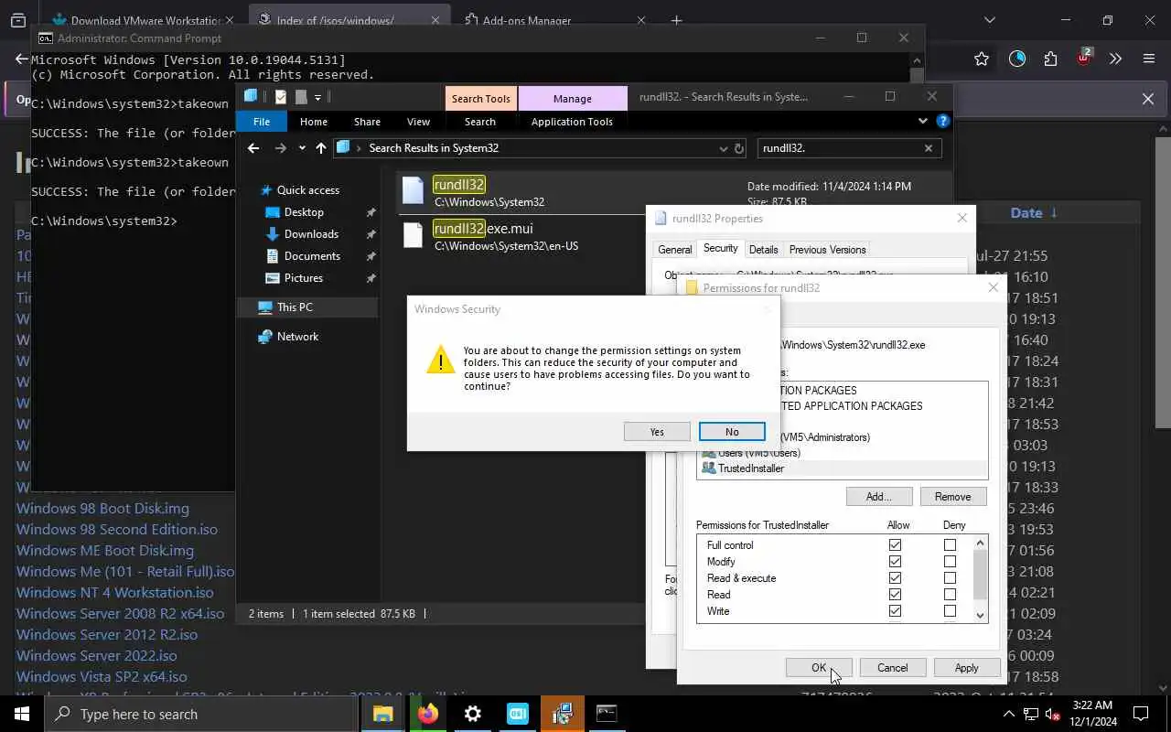Select Quick access in Explorer sidebar
1171x732 pixels.
click(x=308, y=190)
